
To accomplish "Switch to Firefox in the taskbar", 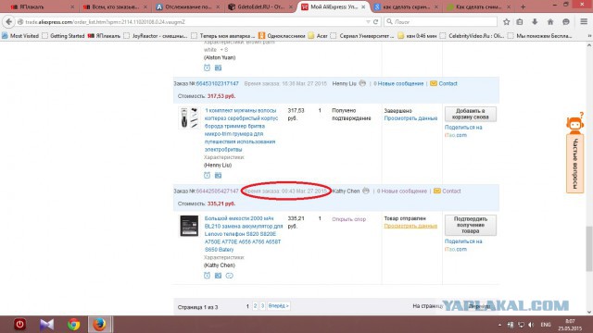I will (x=99, y=325).
